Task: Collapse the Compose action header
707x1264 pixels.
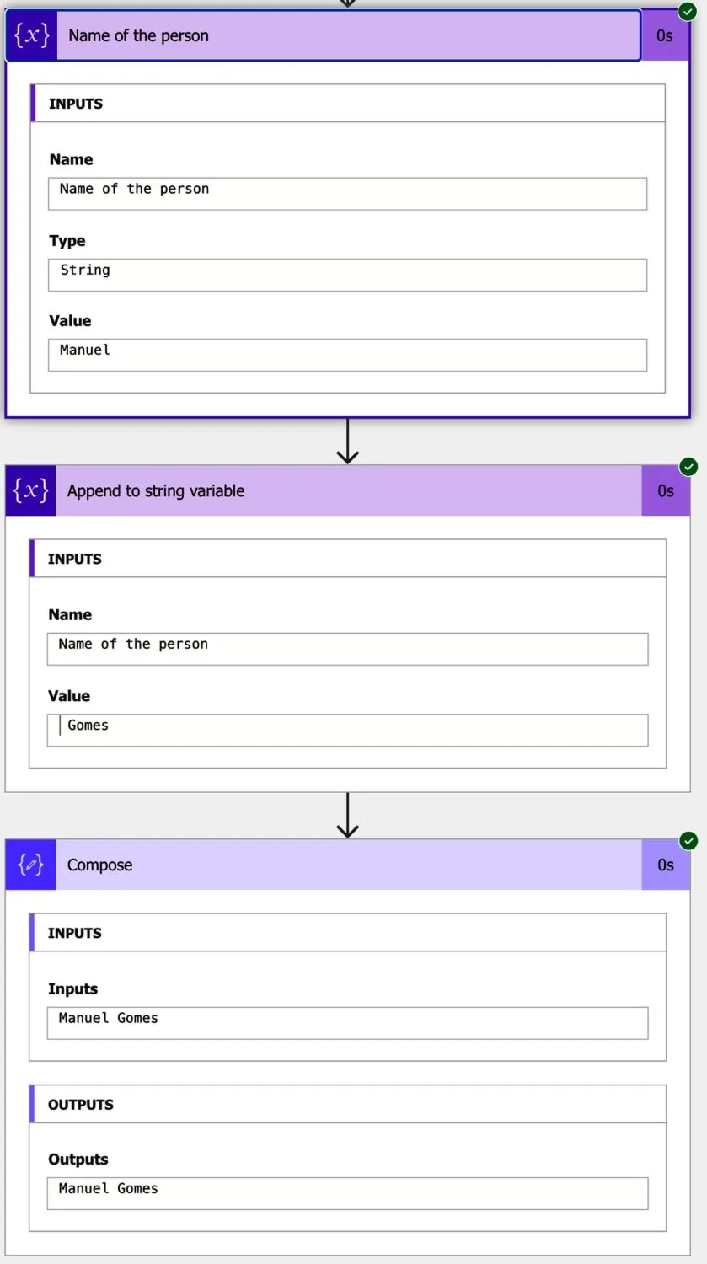Action: point(337,865)
